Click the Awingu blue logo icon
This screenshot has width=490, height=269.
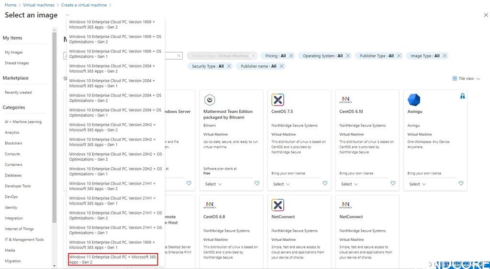click(413, 100)
